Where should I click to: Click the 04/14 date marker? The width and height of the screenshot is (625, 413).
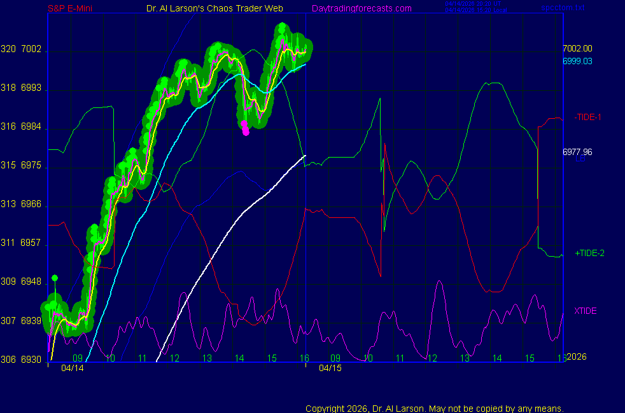[73, 367]
